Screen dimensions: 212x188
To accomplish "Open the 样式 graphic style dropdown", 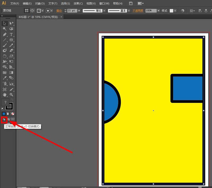I will click(175, 11).
